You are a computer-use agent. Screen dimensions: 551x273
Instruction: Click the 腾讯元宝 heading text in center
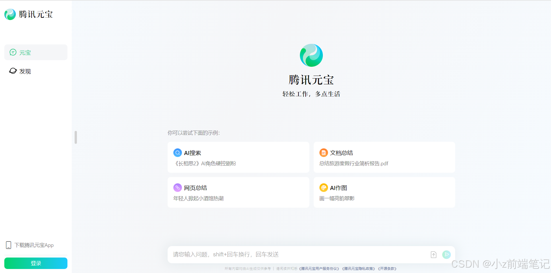coord(311,80)
